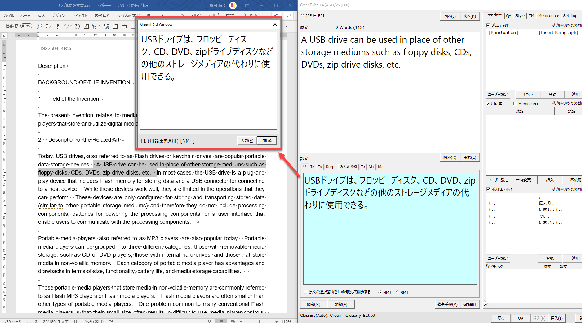
Task: Switch to web layout view icon in status bar
Action: (x=233, y=321)
